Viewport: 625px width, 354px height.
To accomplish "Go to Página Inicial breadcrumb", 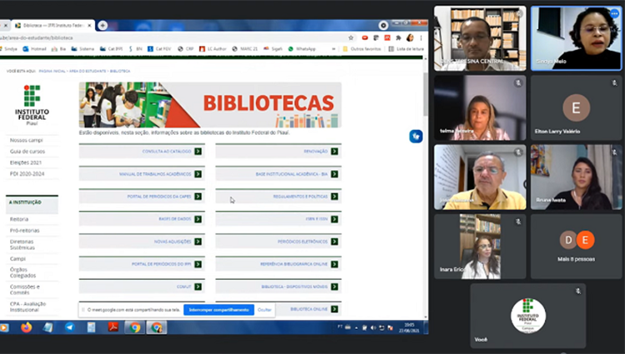I will point(52,71).
